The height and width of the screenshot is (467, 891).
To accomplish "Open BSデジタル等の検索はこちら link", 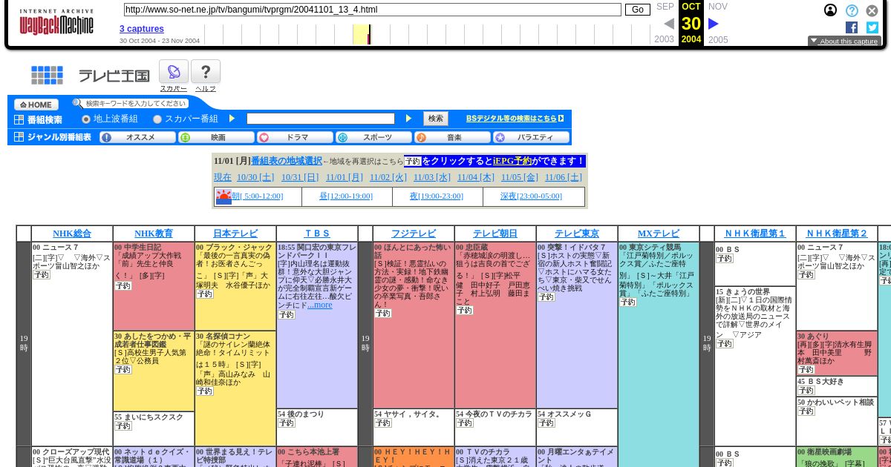I will (515, 119).
